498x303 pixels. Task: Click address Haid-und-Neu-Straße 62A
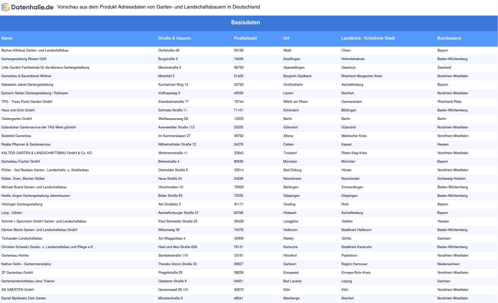tap(178, 247)
